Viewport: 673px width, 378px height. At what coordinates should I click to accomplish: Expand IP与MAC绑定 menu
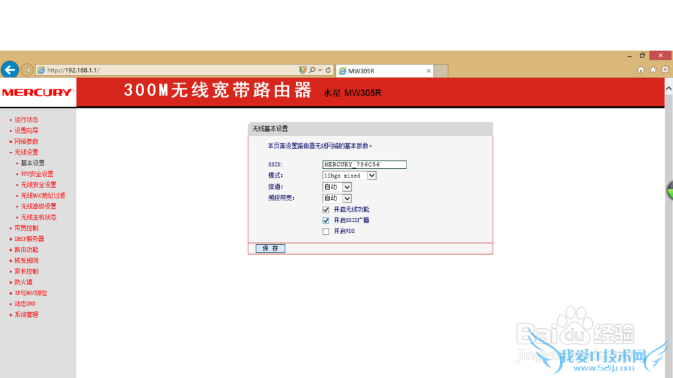click(31, 293)
